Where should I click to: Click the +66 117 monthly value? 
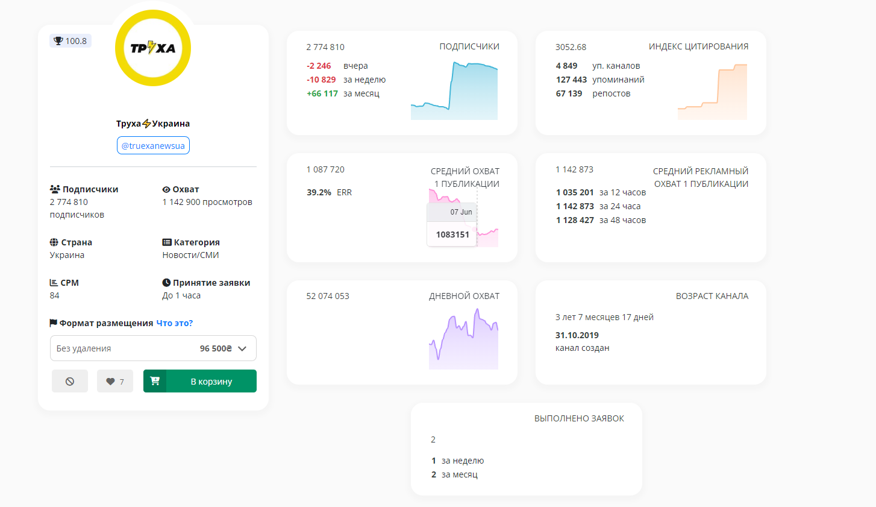(322, 93)
